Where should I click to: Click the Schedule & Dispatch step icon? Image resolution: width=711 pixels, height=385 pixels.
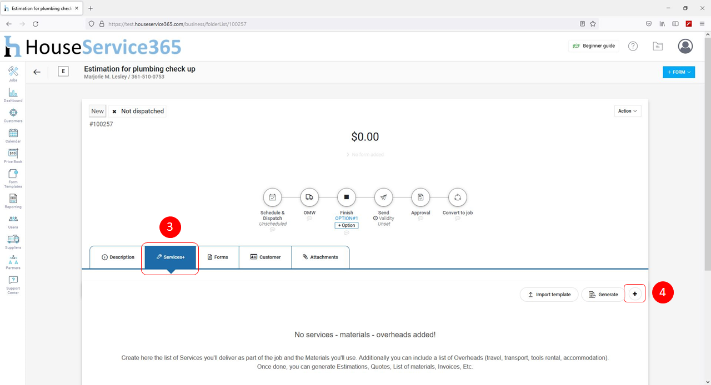point(272,197)
